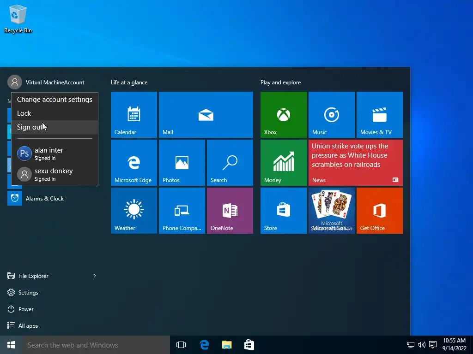This screenshot has height=354, width=473.
Task: Open the Get Office tile
Action: tap(380, 210)
